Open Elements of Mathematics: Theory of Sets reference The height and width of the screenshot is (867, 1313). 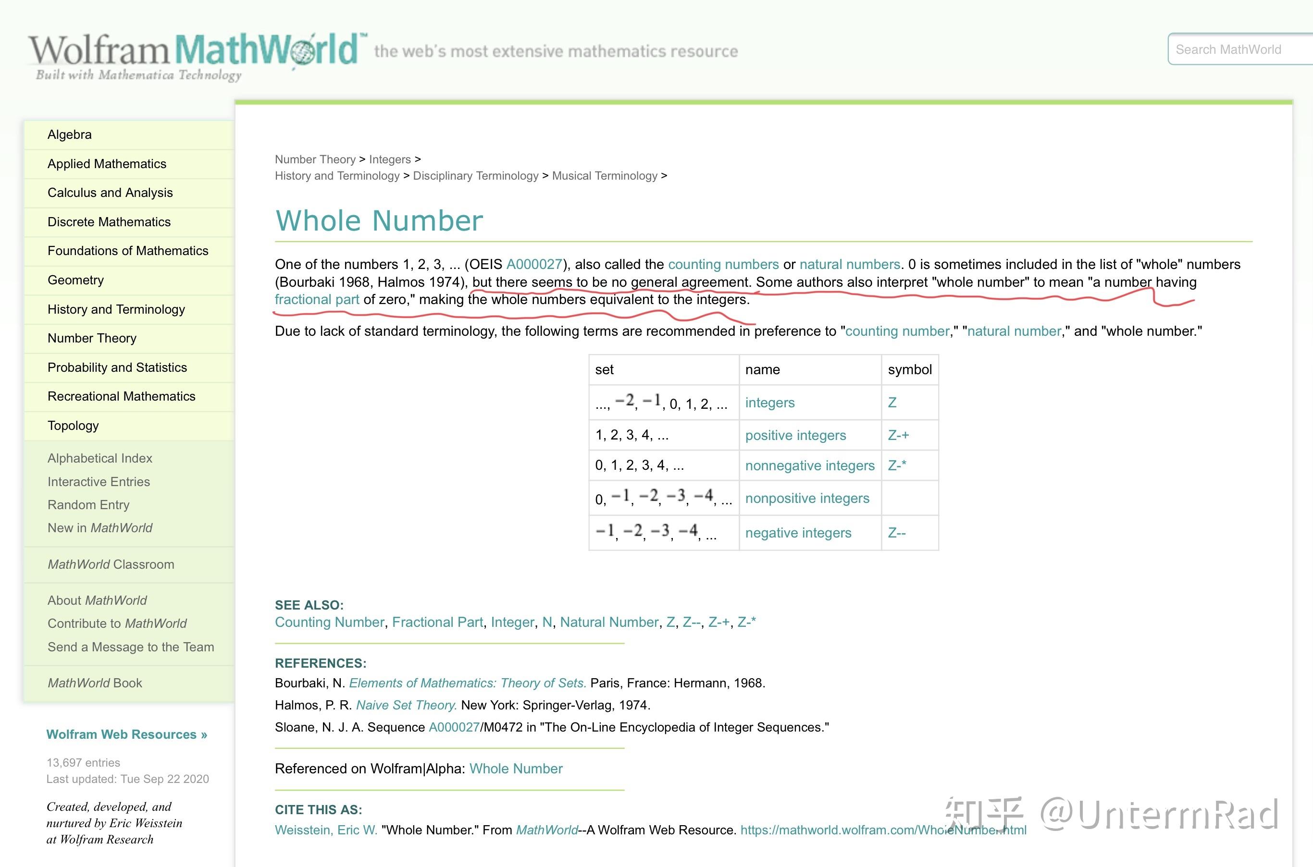coord(467,683)
